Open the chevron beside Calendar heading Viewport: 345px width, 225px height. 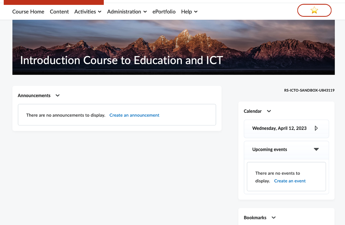(x=269, y=111)
